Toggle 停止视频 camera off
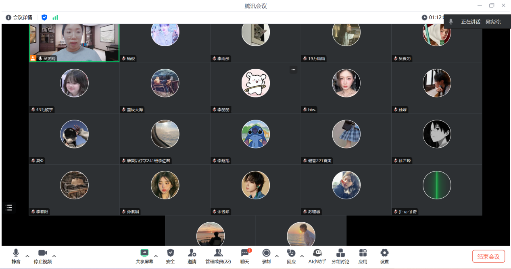This screenshot has width=511, height=269. (43, 256)
